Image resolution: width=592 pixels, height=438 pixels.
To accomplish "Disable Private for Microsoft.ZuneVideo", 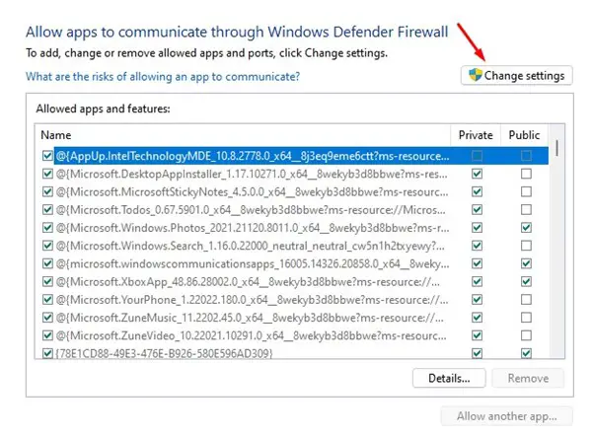I will 478,335.
